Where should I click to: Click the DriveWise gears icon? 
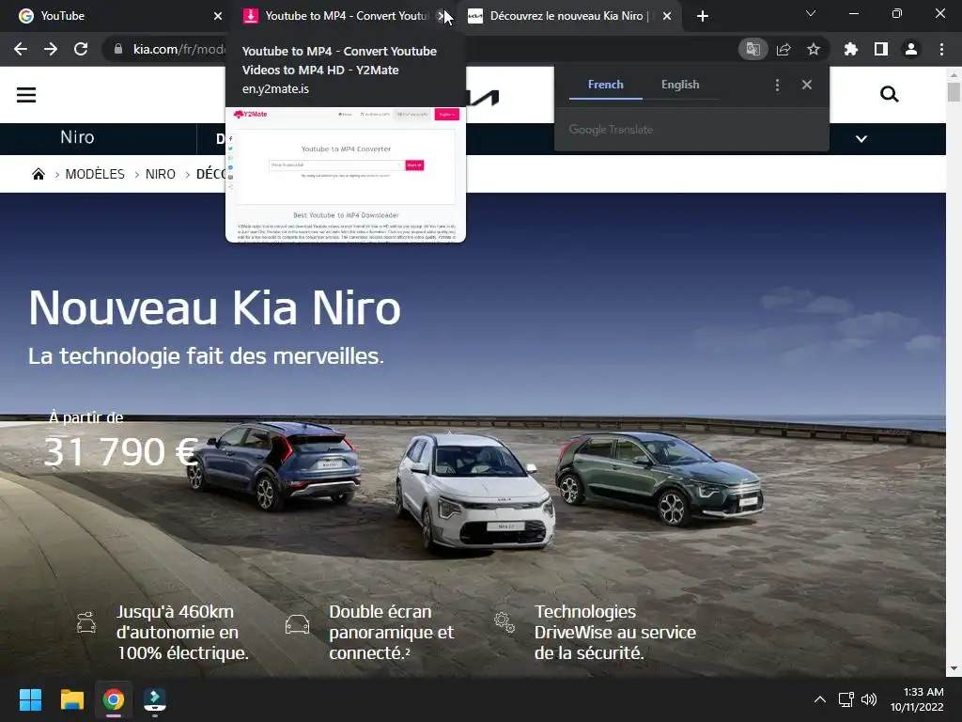tap(504, 622)
